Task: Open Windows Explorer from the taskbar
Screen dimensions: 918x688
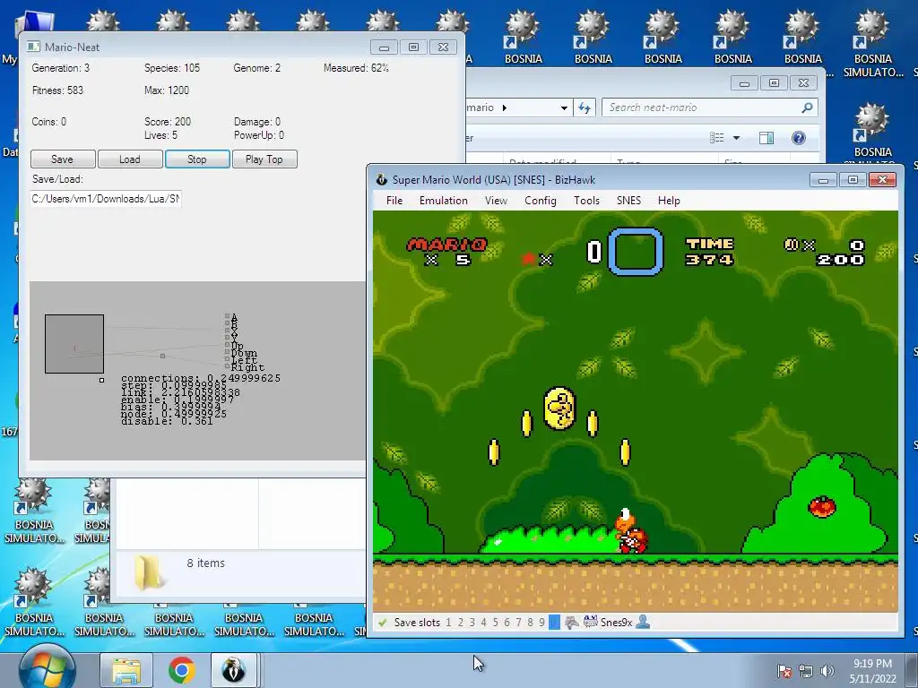Action: click(126, 670)
